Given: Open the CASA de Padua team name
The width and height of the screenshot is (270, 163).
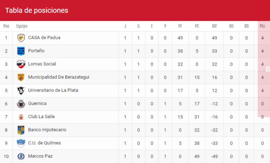Looking at the screenshot, I should point(44,38).
